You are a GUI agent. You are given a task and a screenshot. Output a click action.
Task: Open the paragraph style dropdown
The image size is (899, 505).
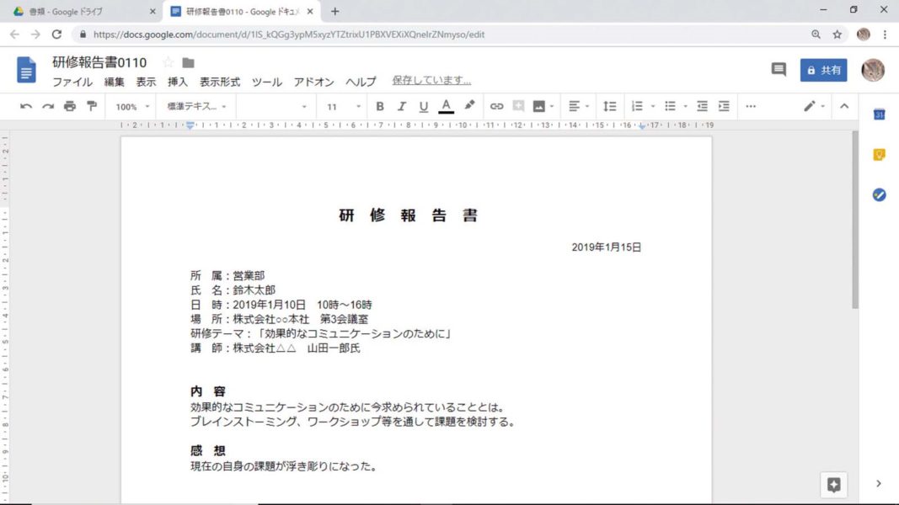pyautogui.click(x=196, y=107)
